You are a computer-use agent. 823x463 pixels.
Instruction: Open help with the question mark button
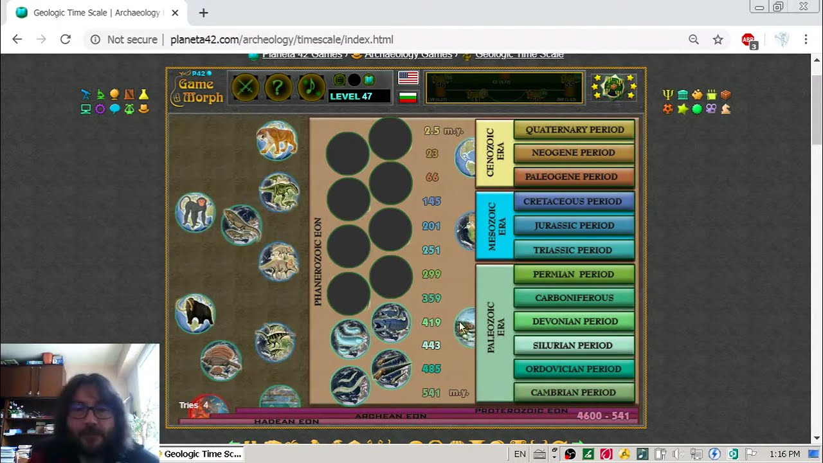click(278, 87)
